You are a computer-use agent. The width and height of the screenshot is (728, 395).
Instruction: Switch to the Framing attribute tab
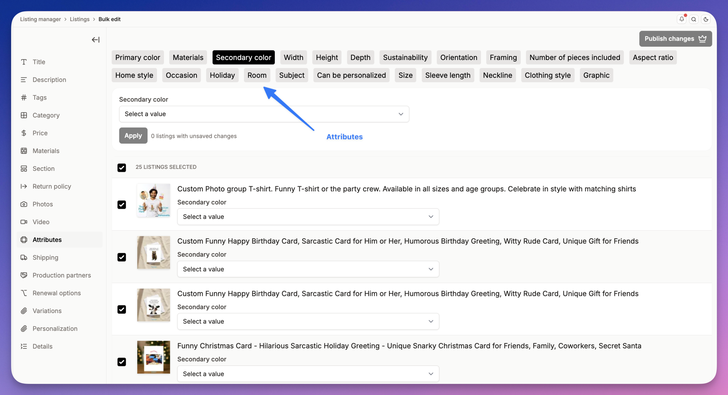(503, 57)
